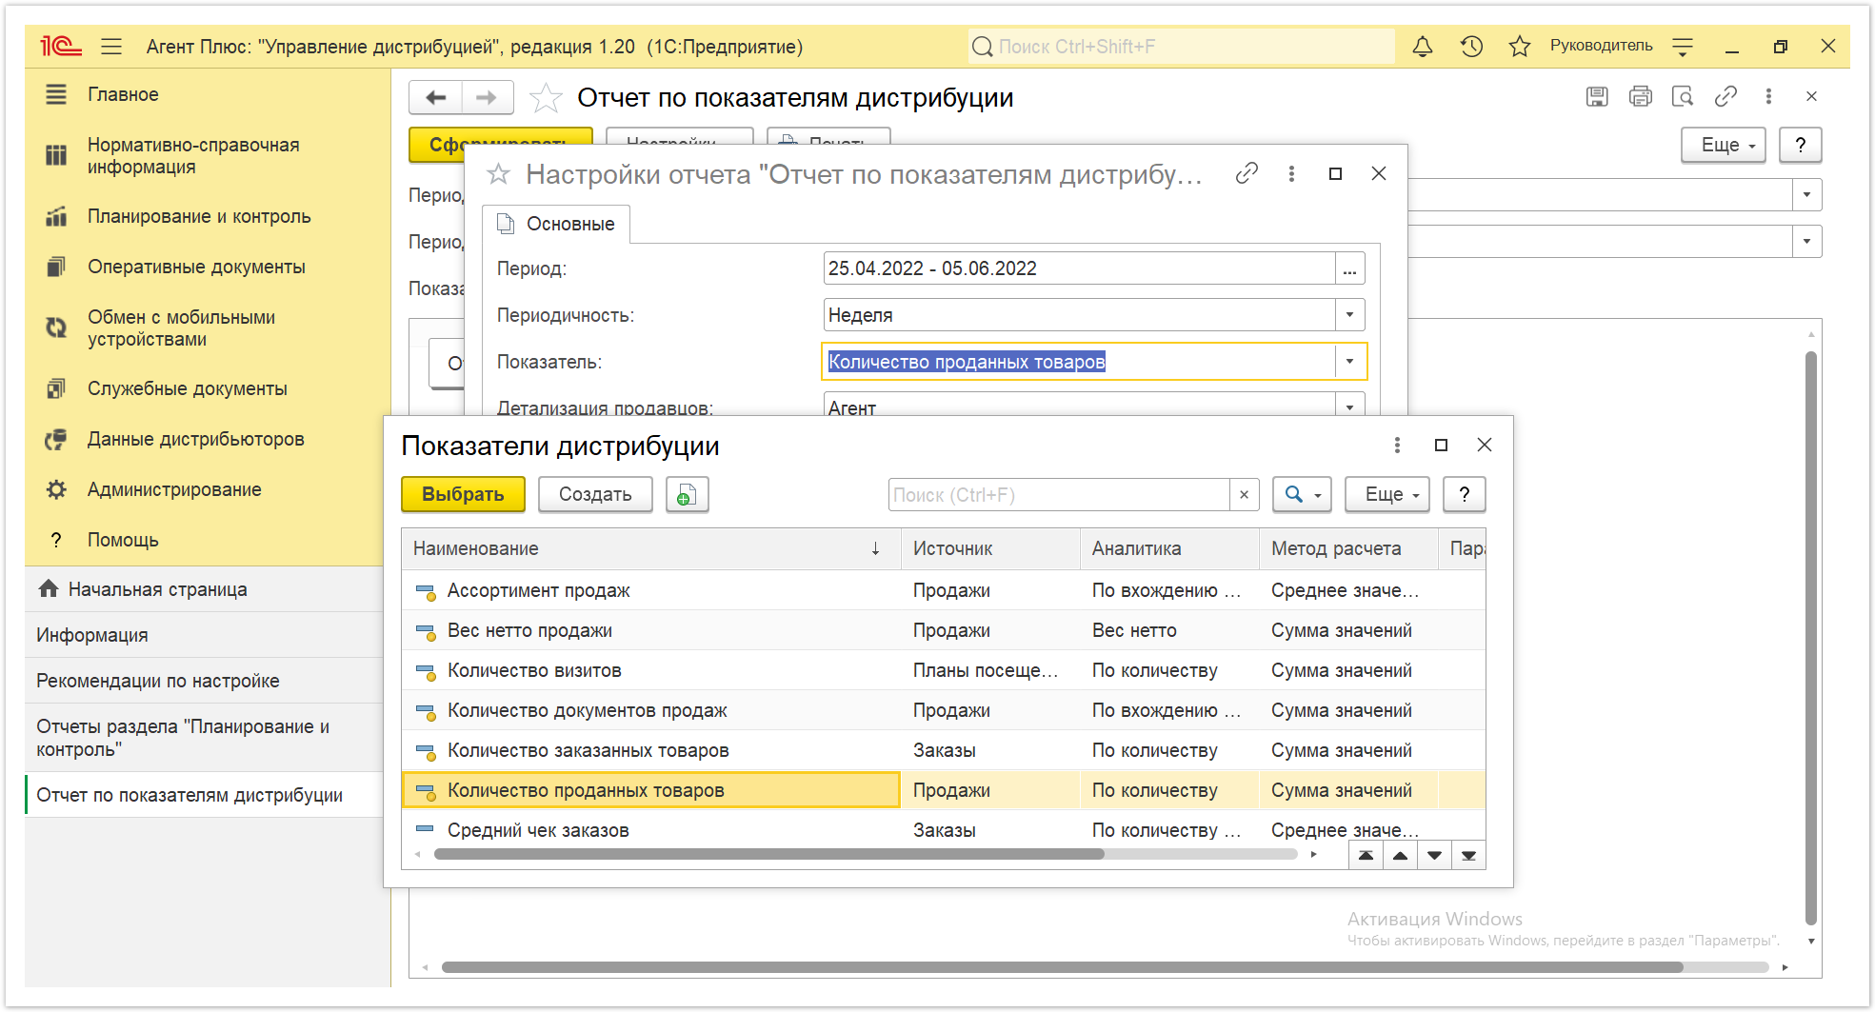1875x1012 pixels.
Task: Print the report with printer icon
Action: (x=1640, y=96)
